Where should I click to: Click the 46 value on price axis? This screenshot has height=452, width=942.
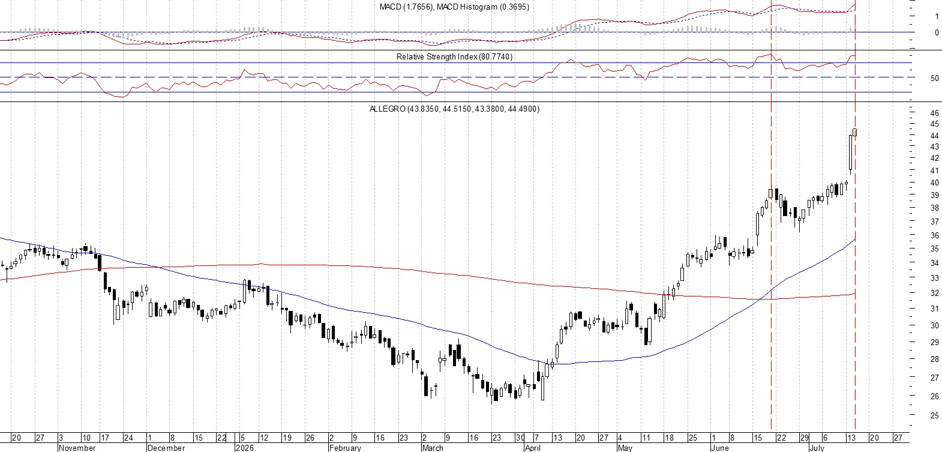tap(934, 113)
